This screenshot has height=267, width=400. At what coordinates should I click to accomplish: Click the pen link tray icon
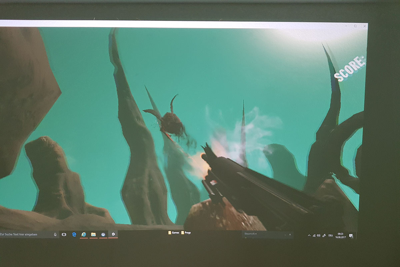tap(324, 236)
